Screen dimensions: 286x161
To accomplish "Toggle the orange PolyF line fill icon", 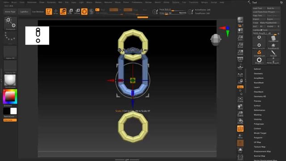I will coord(240,129).
